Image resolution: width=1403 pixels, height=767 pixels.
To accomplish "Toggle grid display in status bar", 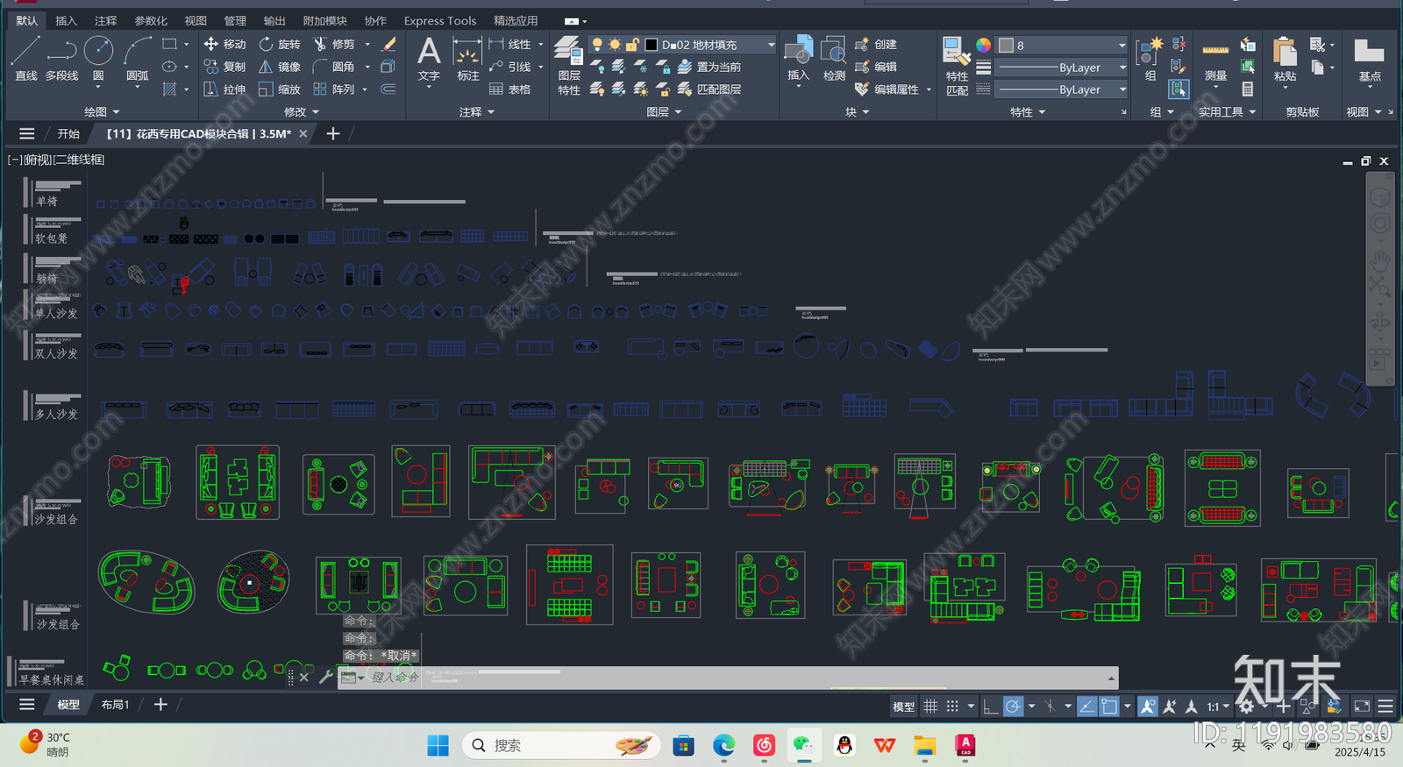I will [930, 707].
